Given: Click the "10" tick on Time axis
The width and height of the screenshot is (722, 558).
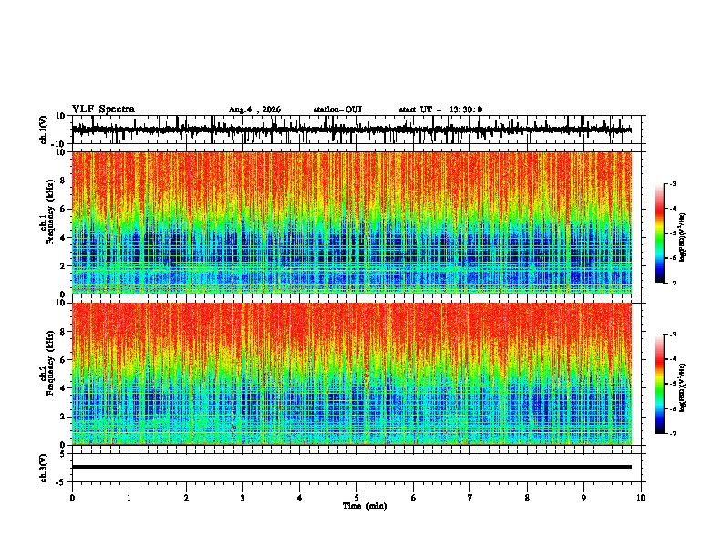Looking at the screenshot, I should point(641,498).
